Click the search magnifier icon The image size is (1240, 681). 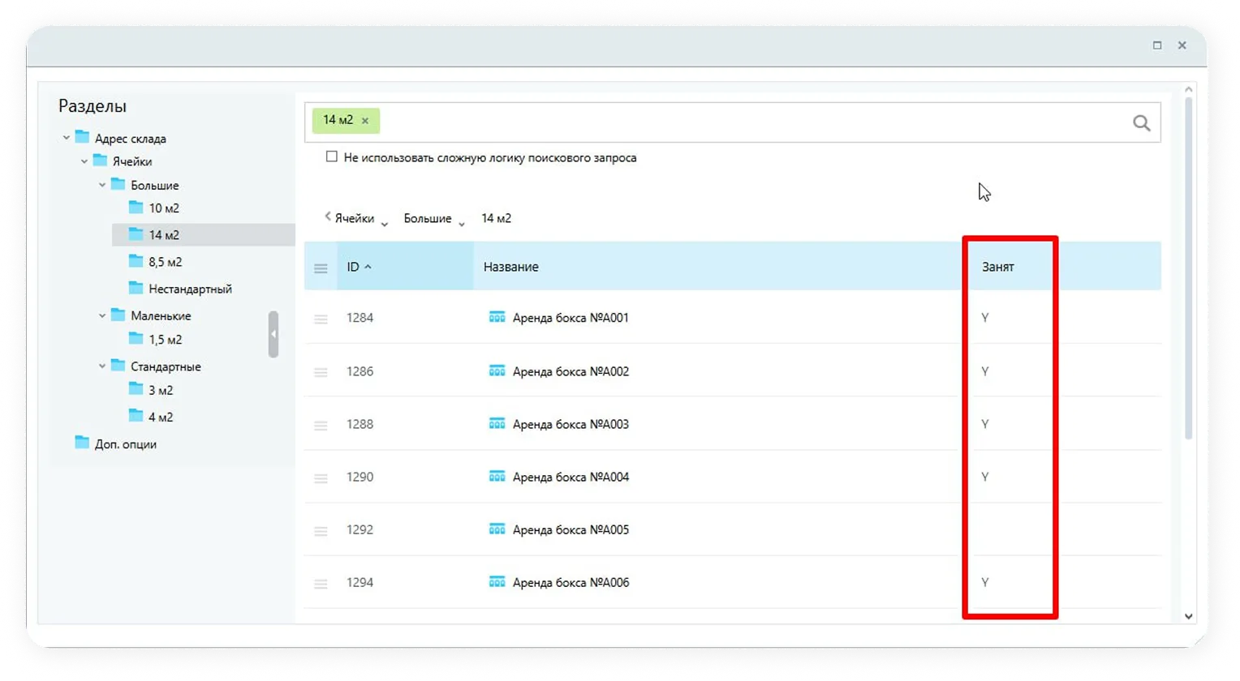click(x=1141, y=123)
